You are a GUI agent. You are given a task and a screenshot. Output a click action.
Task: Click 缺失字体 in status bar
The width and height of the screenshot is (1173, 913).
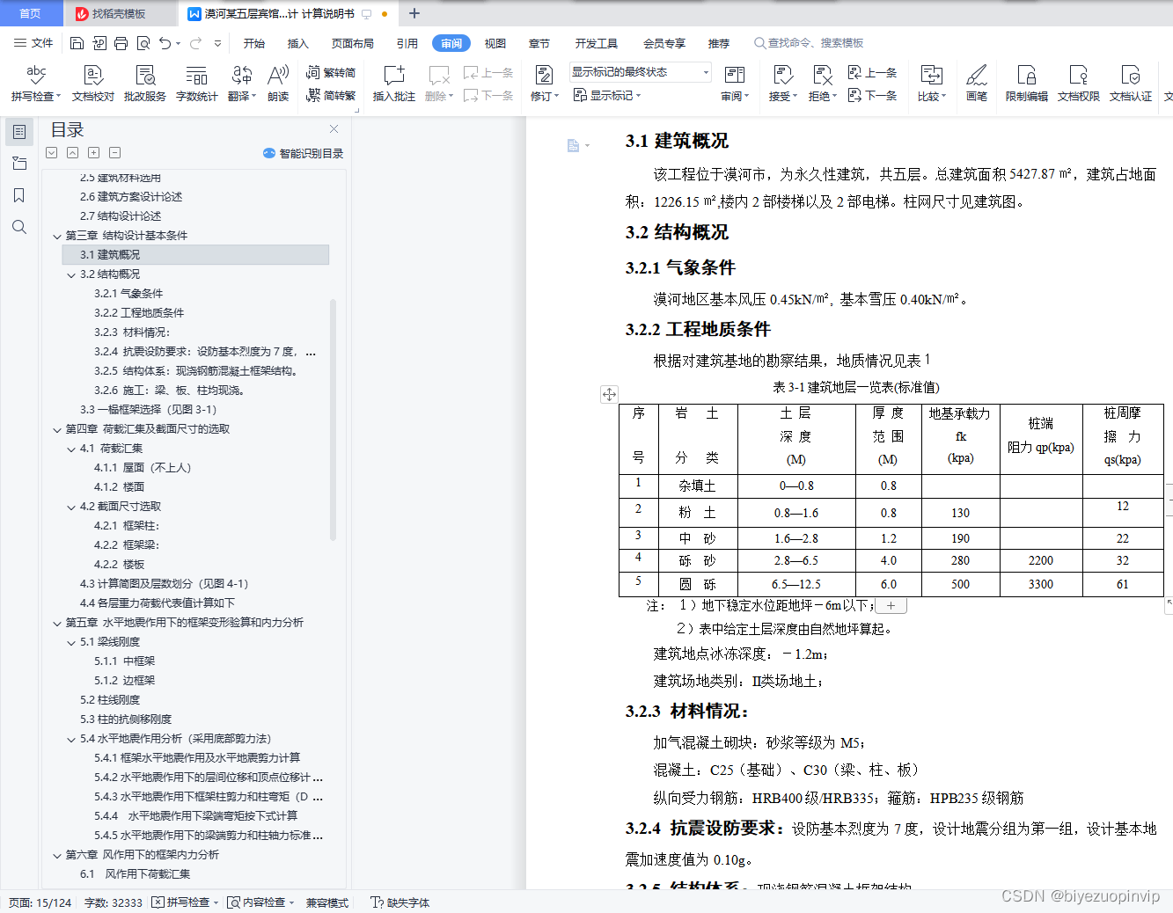(400, 902)
